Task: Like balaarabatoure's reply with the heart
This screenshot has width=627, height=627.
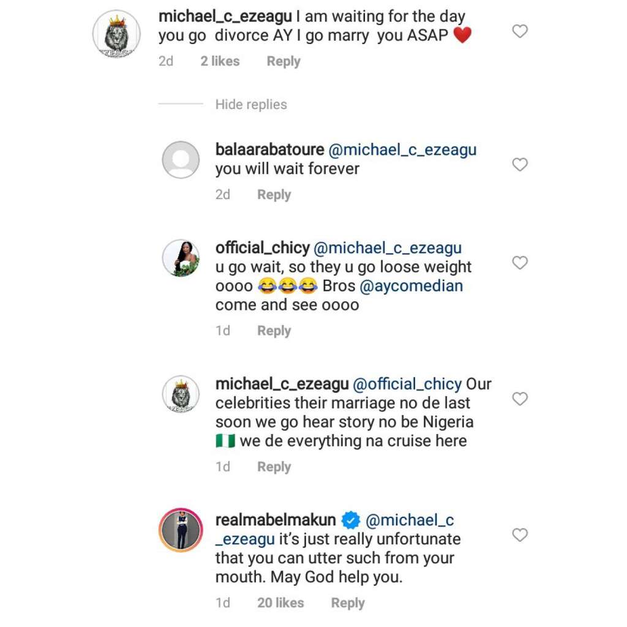Action: click(x=519, y=165)
